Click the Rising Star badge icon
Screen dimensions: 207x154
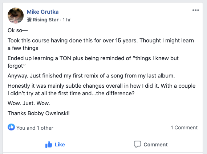[29, 20]
